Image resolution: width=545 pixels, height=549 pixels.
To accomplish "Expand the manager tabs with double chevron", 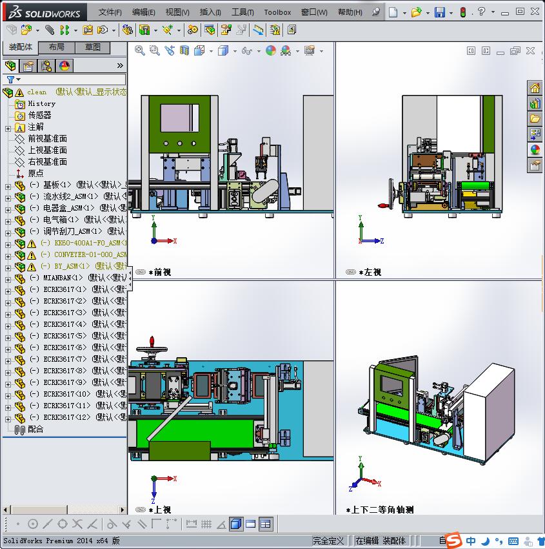I will 120,65.
